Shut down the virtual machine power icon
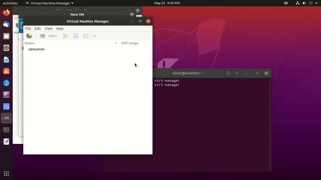The width and height of the screenshot is (321, 180). tap(86, 36)
